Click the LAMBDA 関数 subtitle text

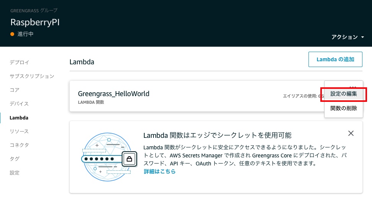point(91,102)
